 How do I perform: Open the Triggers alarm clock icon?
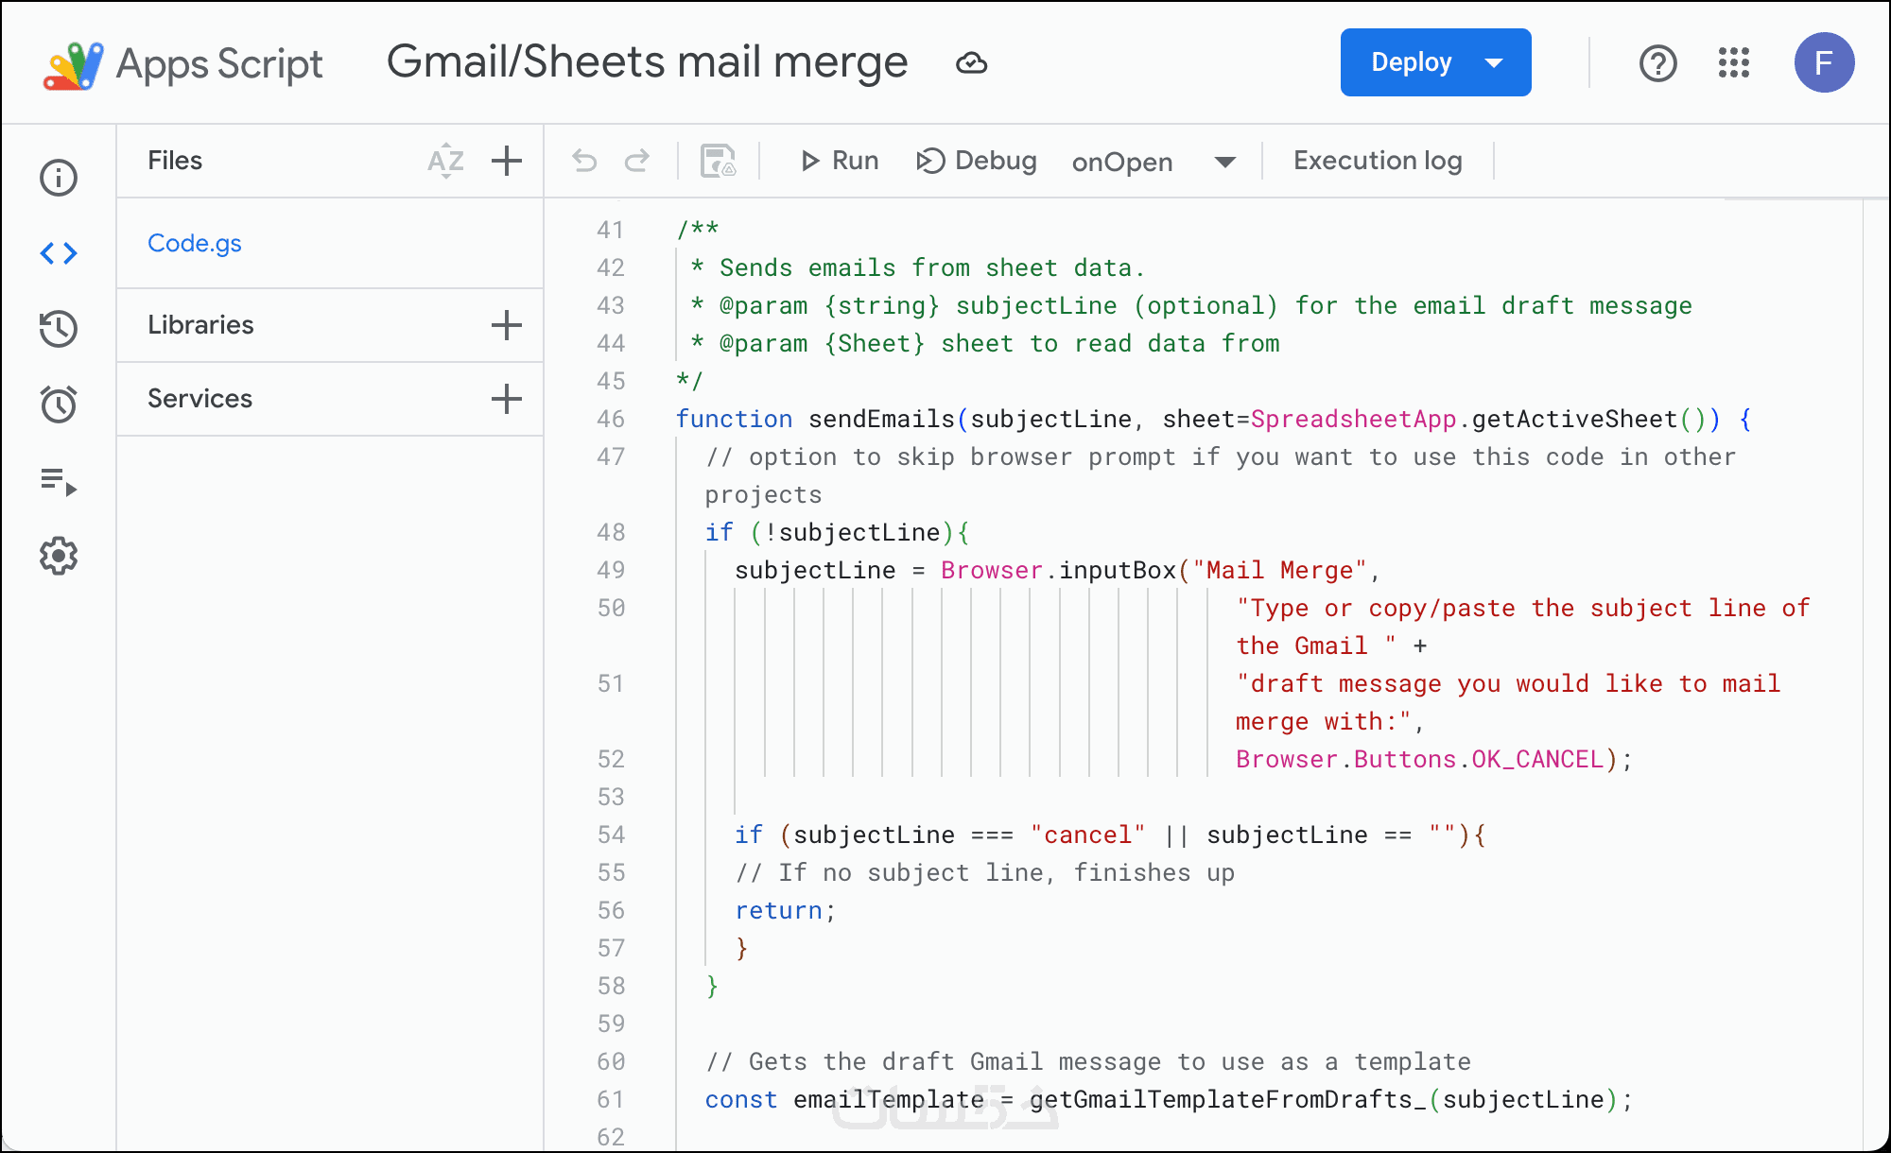tap(59, 404)
